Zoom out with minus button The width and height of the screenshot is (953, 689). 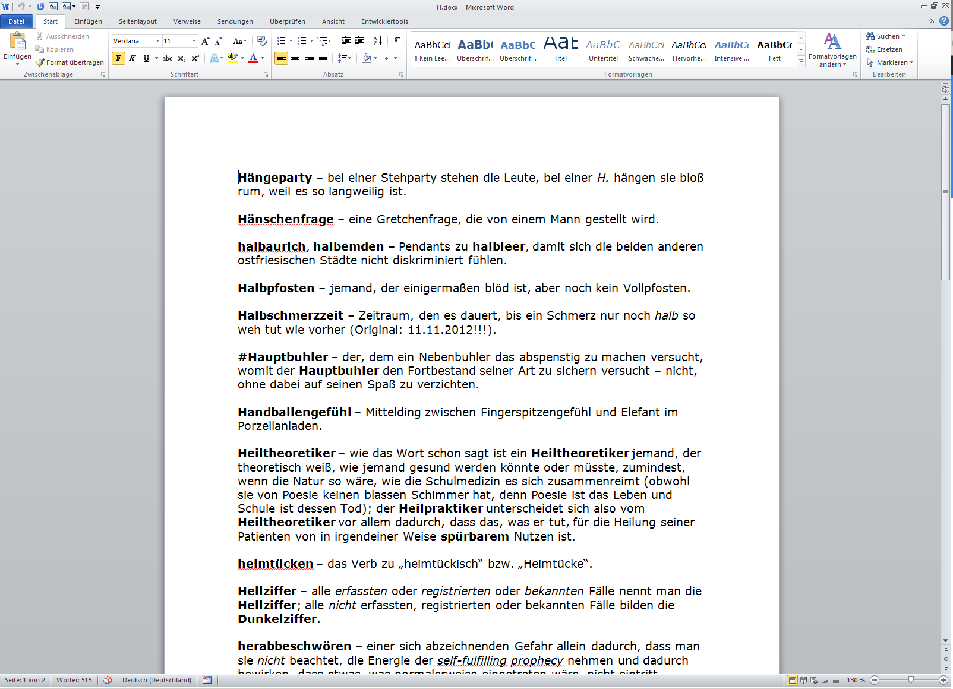pos(875,680)
